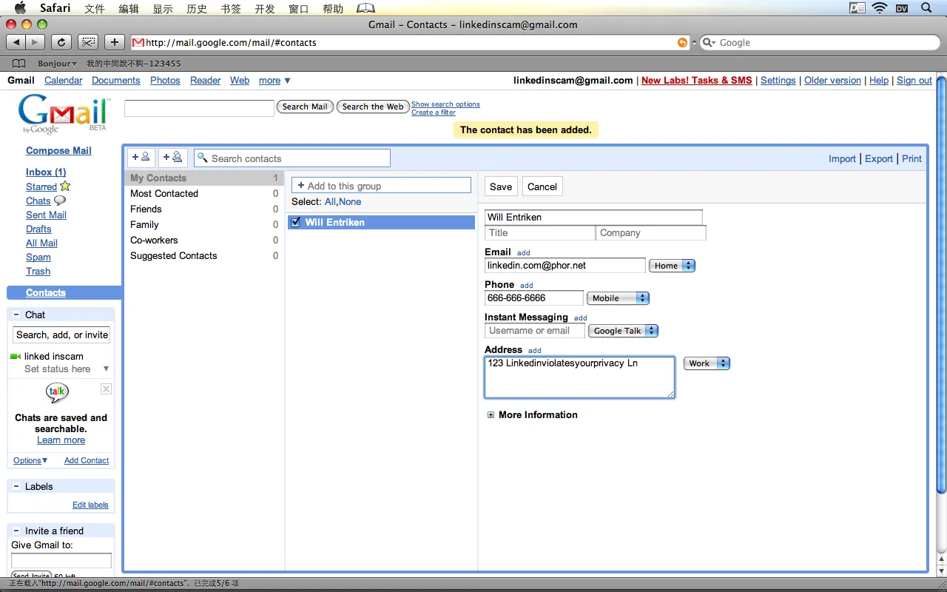Click the Edit labels link
947x592 pixels.
coord(90,505)
